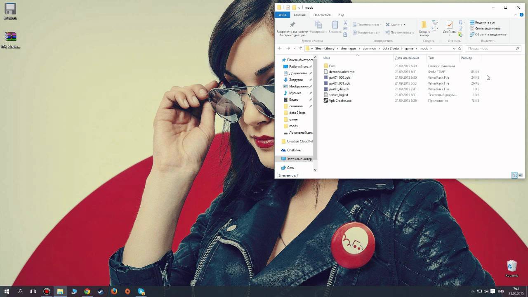Refresh the current folder view
The height and width of the screenshot is (297, 528).
pos(460,48)
